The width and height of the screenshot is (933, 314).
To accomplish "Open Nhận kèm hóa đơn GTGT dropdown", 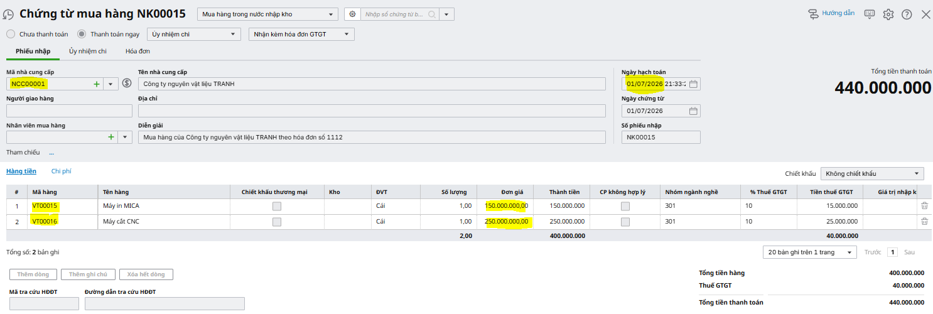I will 301,34.
